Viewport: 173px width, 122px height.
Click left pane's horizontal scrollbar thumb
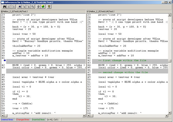coord(6,116)
